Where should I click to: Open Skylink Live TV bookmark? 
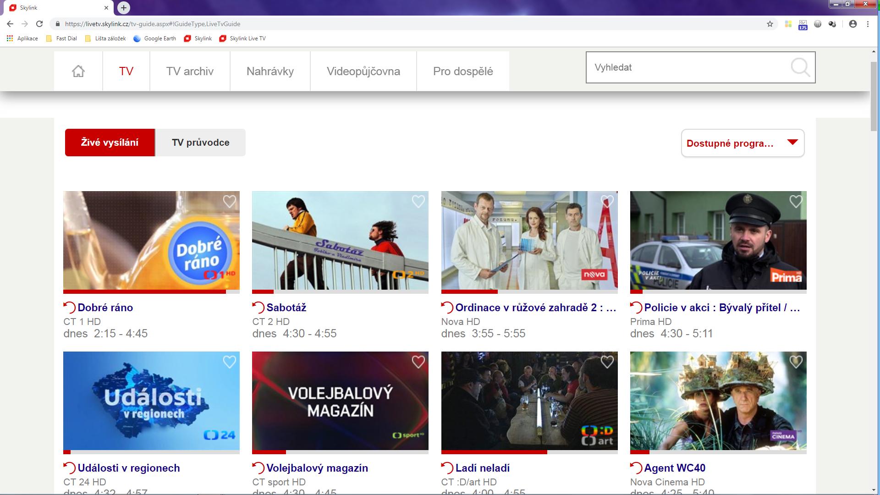pos(242,38)
